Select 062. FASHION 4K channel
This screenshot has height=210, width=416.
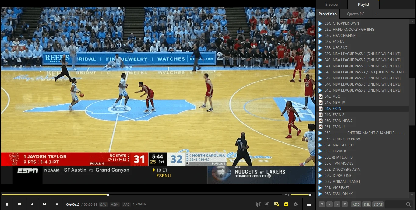362,194
